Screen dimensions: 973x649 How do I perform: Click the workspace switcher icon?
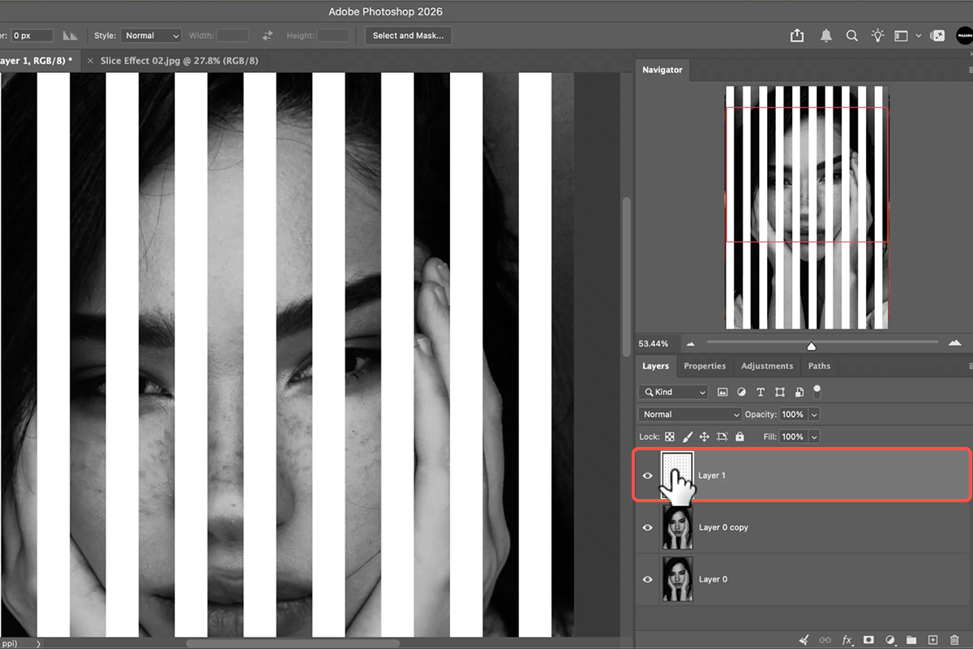pyautogui.click(x=901, y=36)
